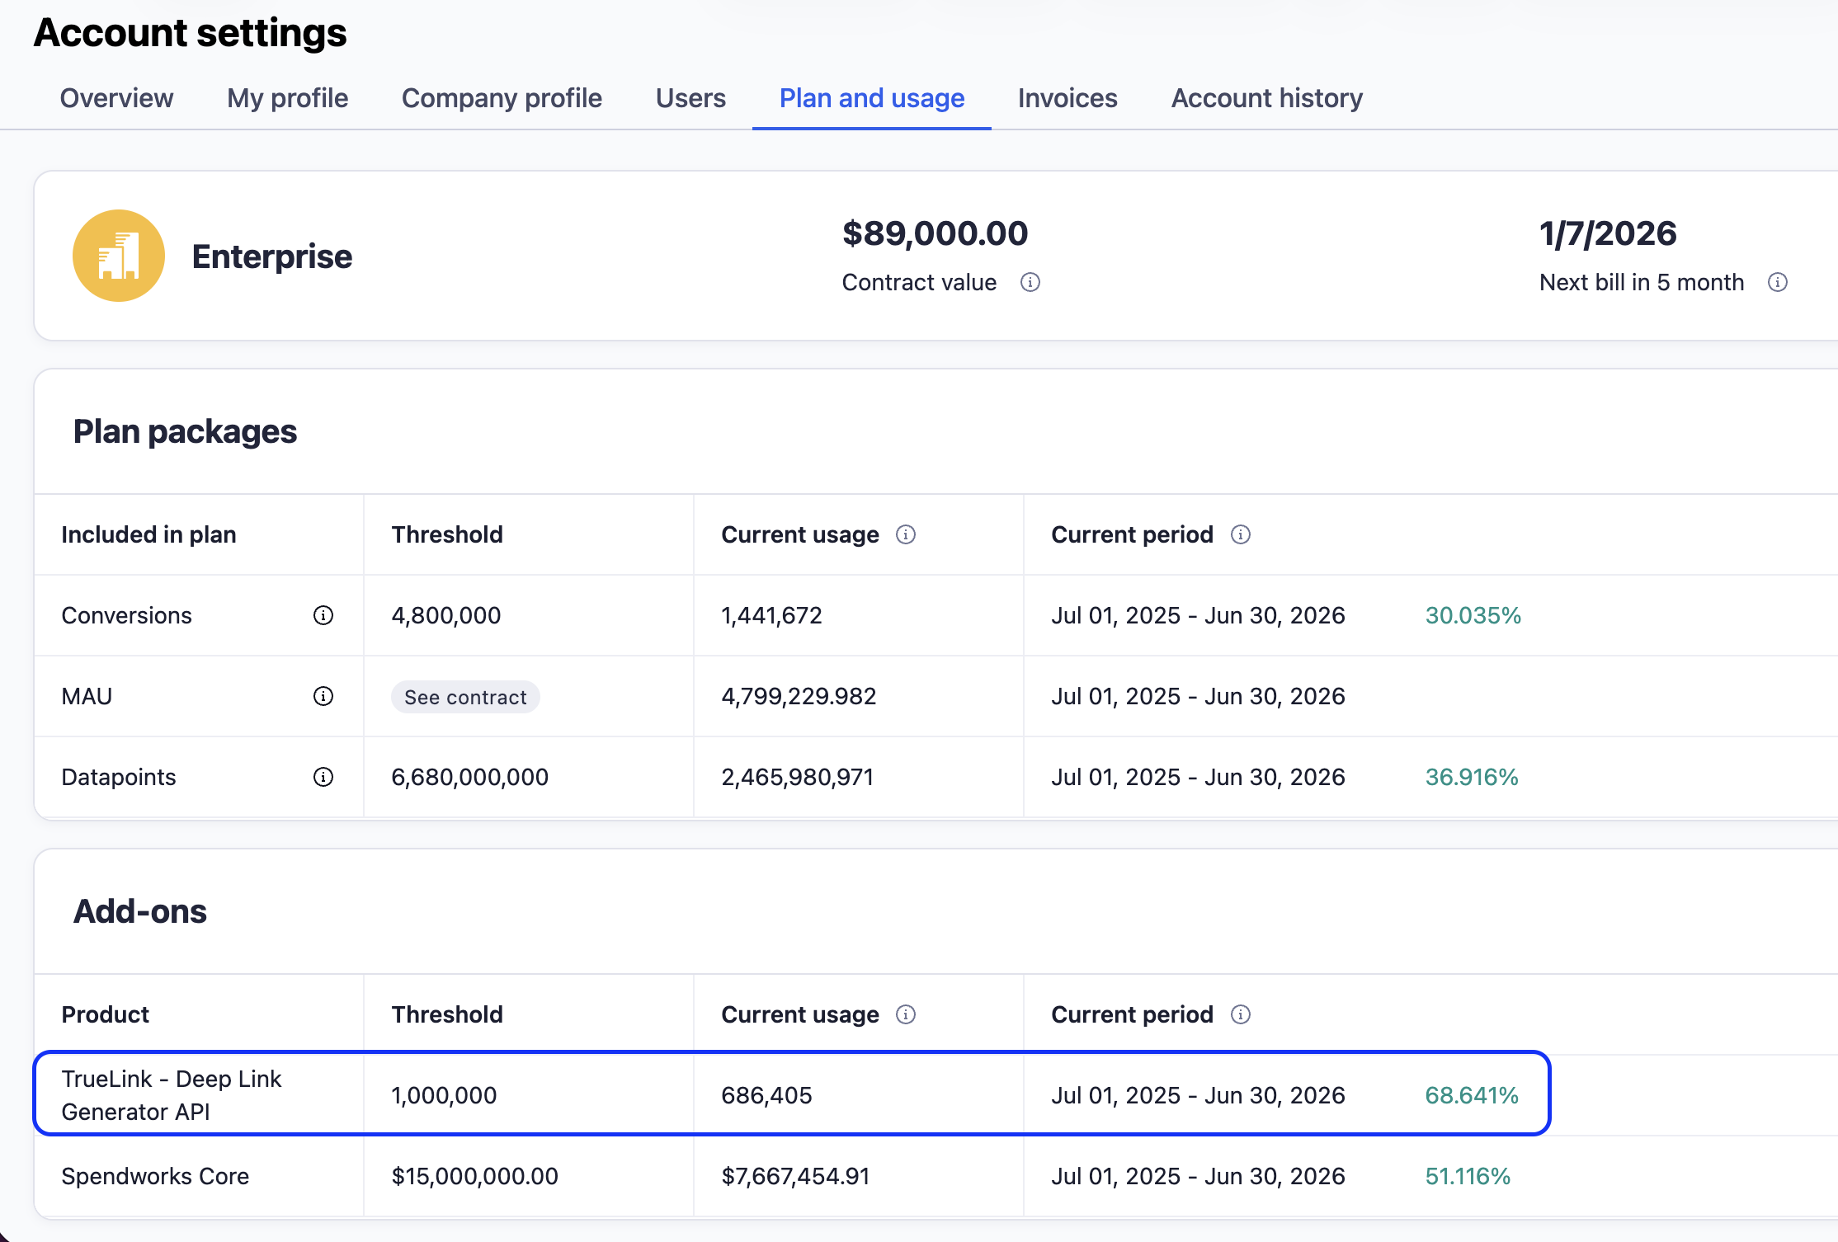Select TrueLink Deep Link Generator API row
The image size is (1838, 1242).
[x=172, y=1094]
